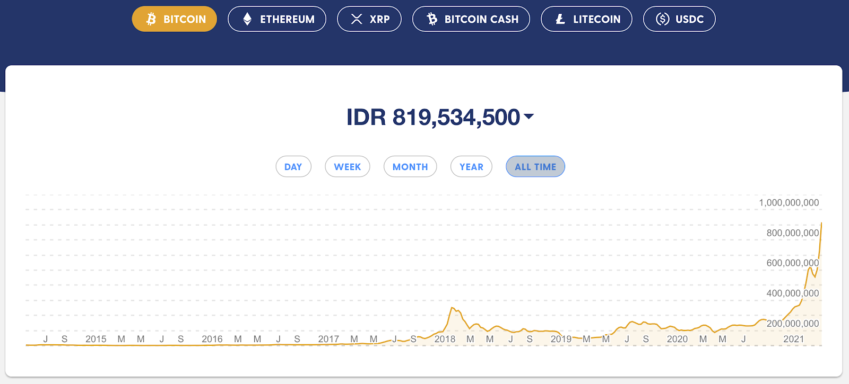Select the YEAR button
849x384 pixels.
point(471,166)
